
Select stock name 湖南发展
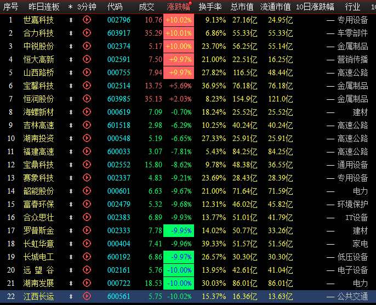(x=38, y=284)
